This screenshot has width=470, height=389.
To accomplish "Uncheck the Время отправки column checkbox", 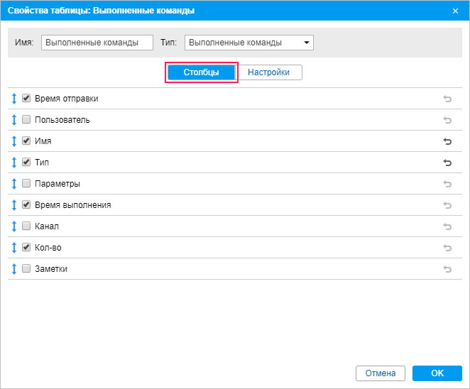I will 26,99.
